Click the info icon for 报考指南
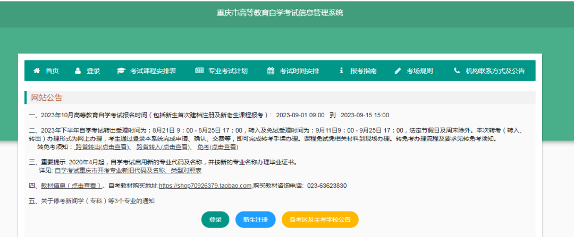The width and height of the screenshot is (574, 237). coord(341,71)
